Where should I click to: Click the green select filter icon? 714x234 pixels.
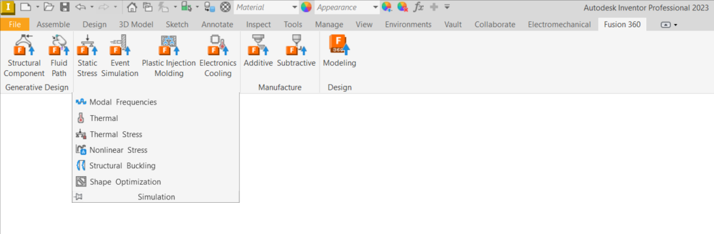pyautogui.click(x=186, y=6)
